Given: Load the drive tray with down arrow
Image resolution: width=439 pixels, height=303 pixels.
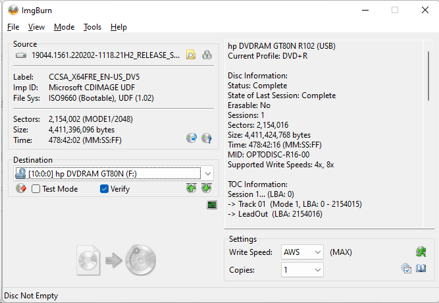Looking at the screenshot, I should tap(206, 189).
